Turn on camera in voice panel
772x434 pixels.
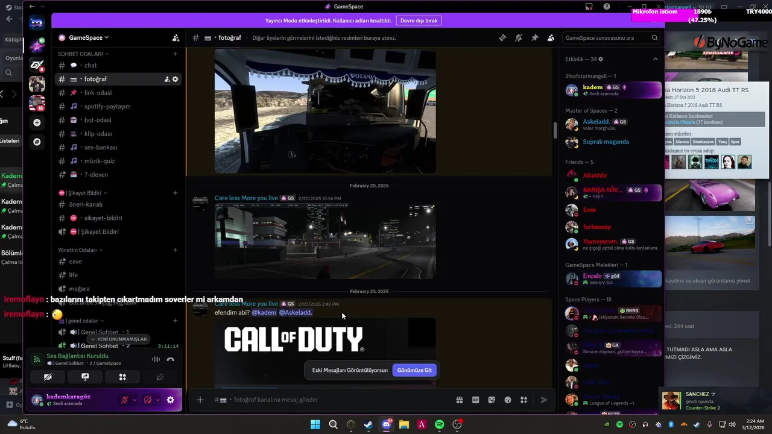48,377
